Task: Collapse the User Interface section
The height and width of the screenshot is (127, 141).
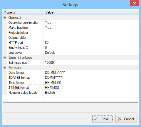Action: 5,58
